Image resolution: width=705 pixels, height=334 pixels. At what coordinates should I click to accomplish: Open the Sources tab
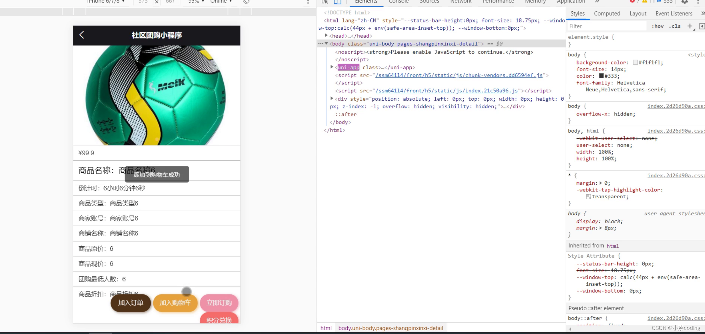point(429,2)
